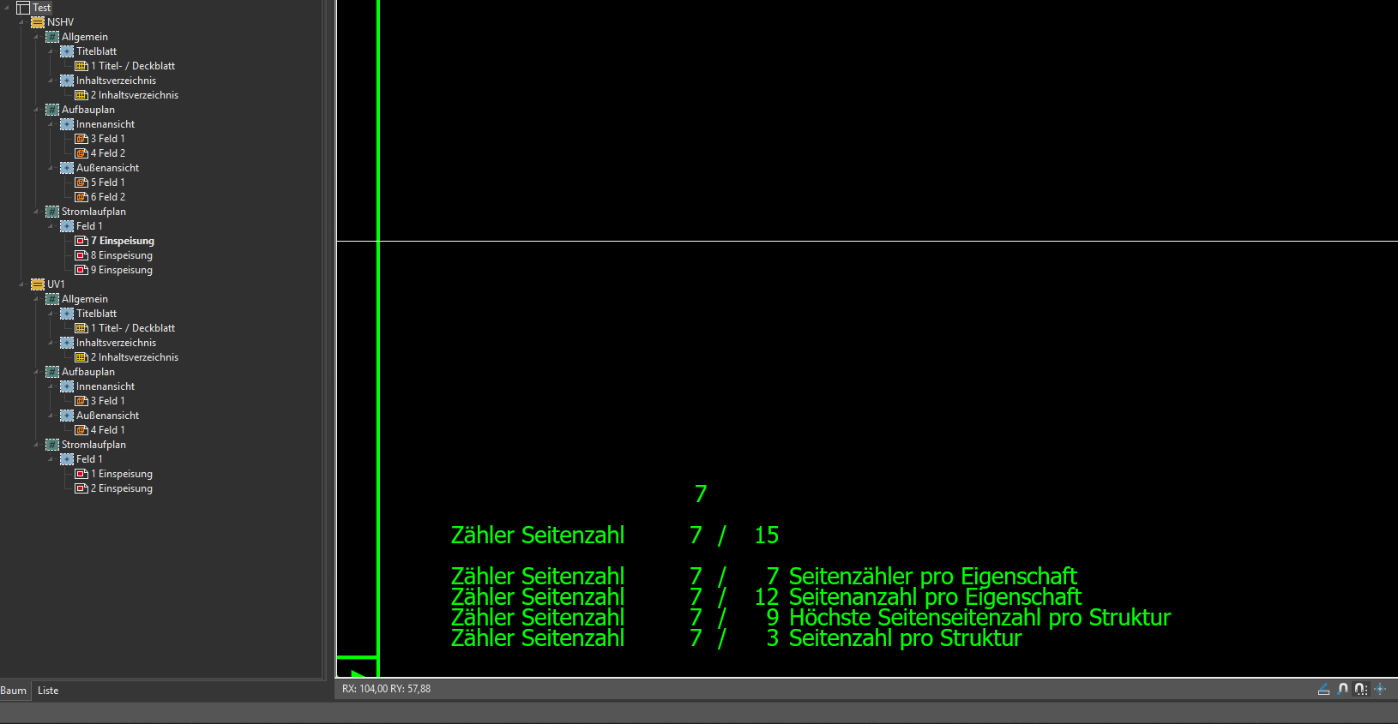Viewport: 1398px width, 724px height.
Task: Select 'Feld 1' under NSHV Stromlaufplan
Action: [x=89, y=226]
